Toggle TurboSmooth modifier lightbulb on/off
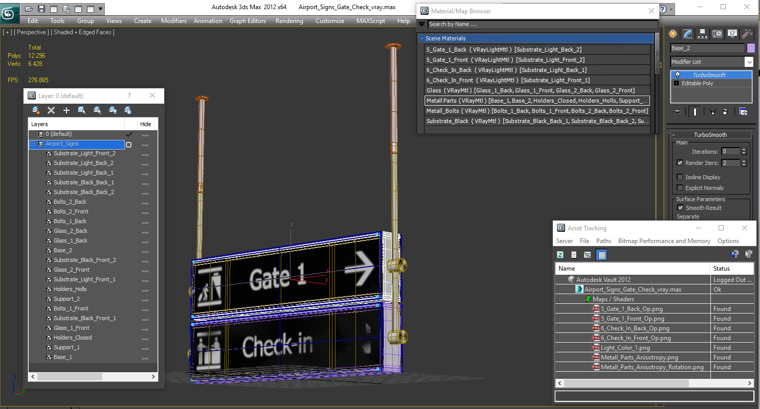 coord(678,75)
